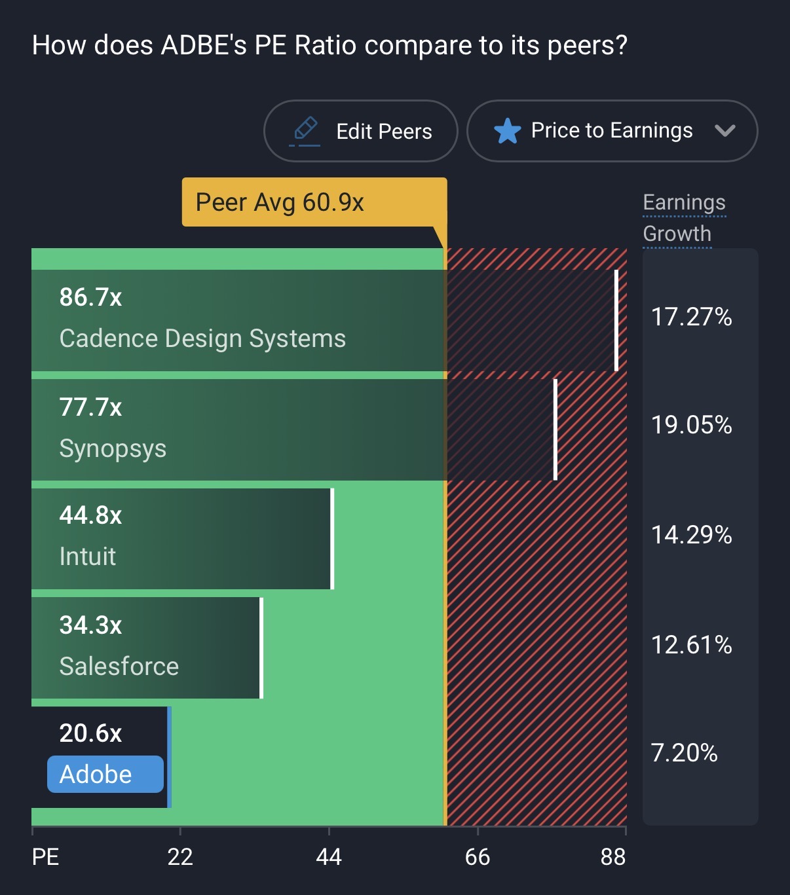Expand the Price to Earnings chevron
Image resolution: width=790 pixels, height=895 pixels.
[724, 130]
